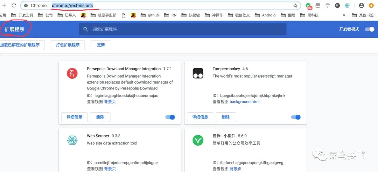Reload the page with the refresh icon
Viewport: 378px width, 172px height.
14,5
